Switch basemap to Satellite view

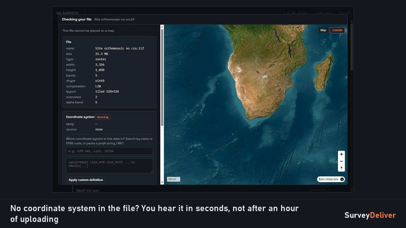(337, 30)
